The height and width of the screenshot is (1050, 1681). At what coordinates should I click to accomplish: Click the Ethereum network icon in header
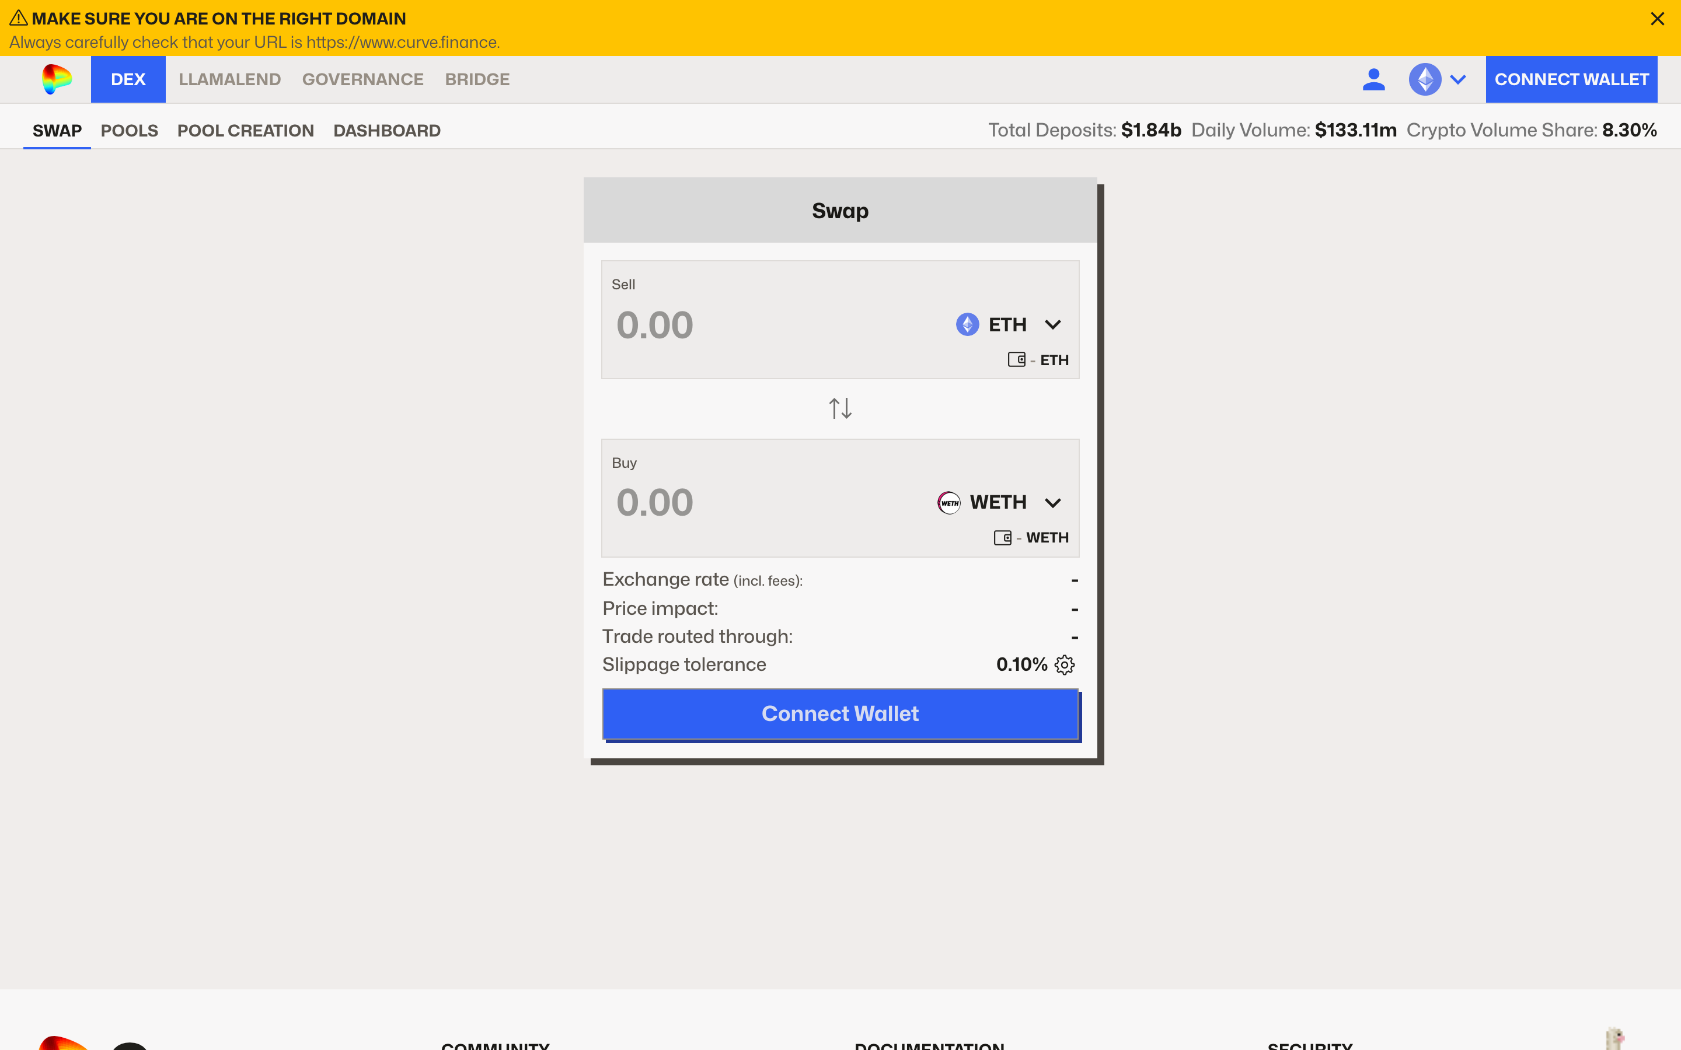[1425, 79]
